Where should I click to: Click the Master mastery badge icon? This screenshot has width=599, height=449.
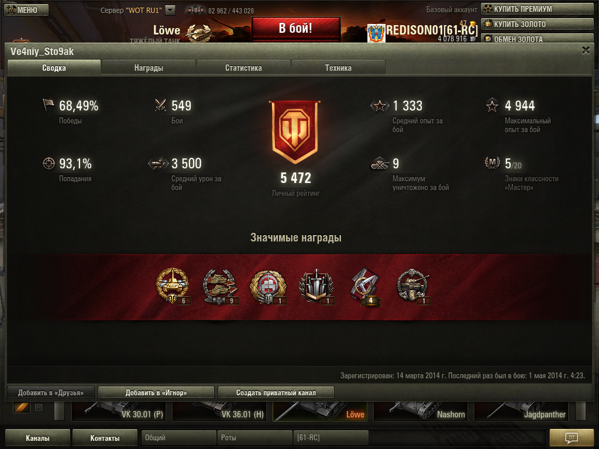coord(493,163)
